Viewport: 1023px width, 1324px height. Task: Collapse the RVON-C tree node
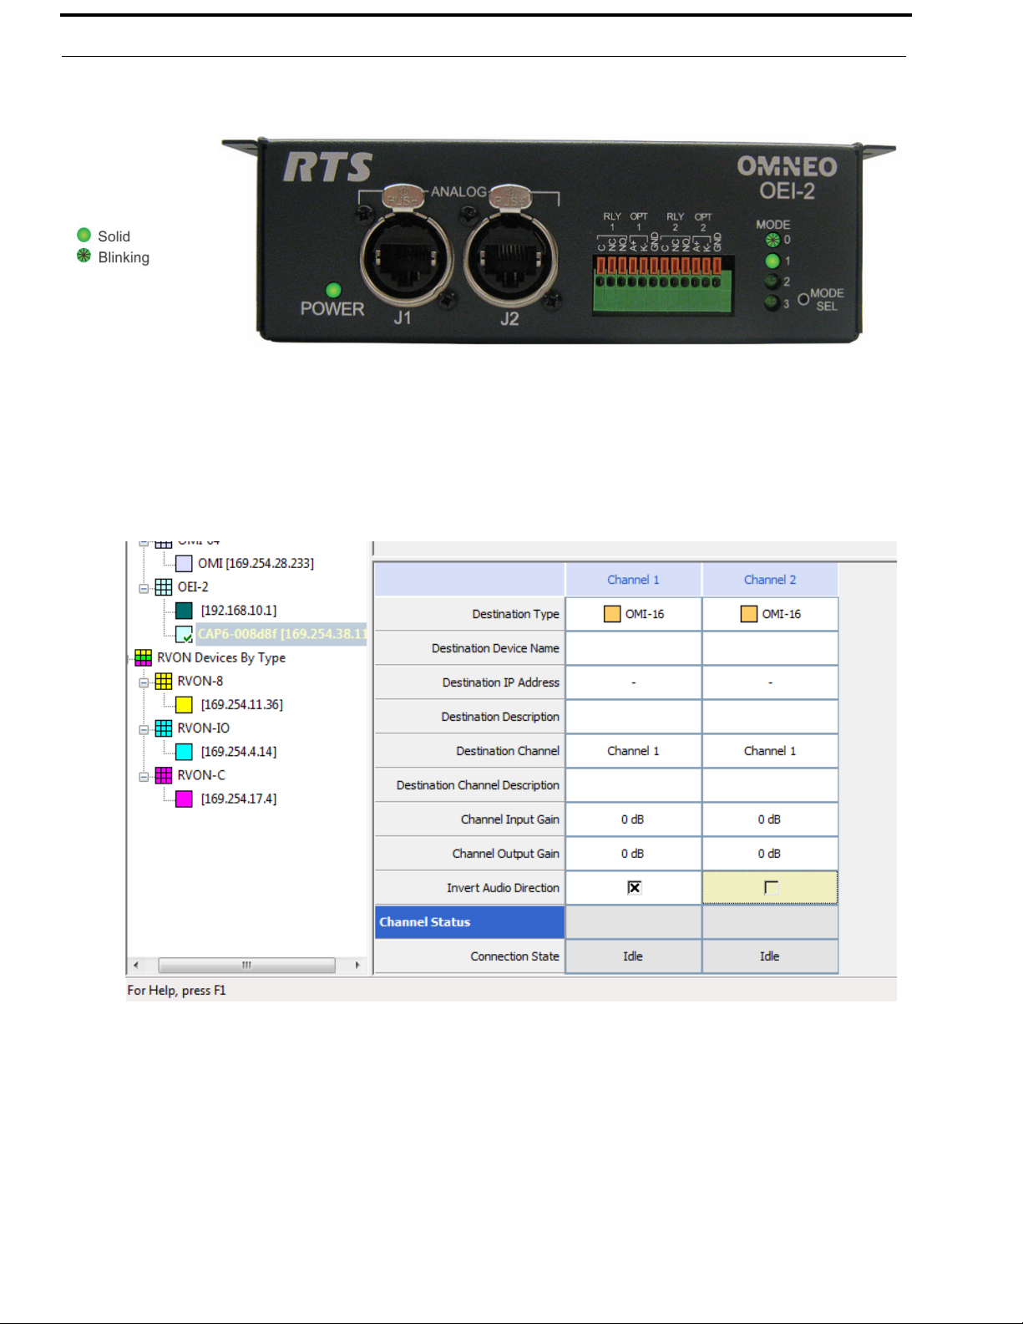click(144, 776)
